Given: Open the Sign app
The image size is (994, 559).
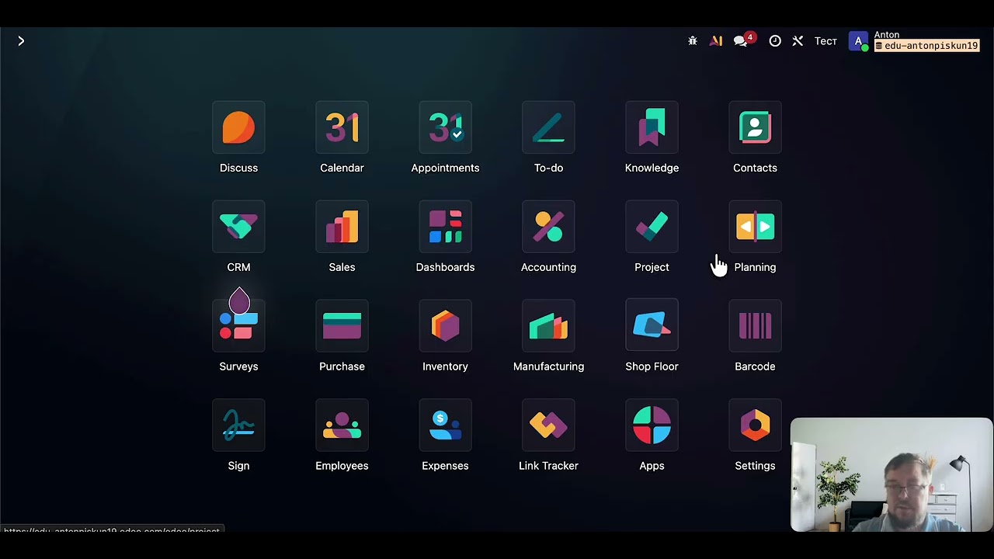Looking at the screenshot, I should click(238, 425).
